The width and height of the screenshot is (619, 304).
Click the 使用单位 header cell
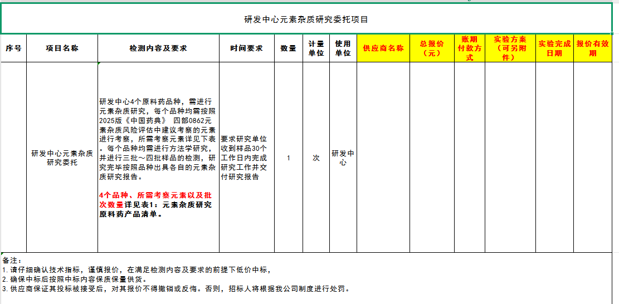pos(343,48)
